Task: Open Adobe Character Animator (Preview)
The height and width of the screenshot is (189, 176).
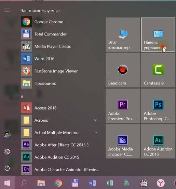Action: point(60,170)
